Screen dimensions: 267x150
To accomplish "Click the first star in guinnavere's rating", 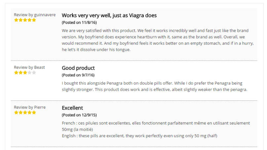I will [x=16, y=20].
